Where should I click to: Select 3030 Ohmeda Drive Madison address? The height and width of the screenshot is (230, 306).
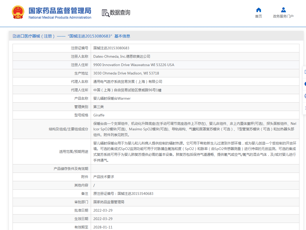pyautogui.click(x=126, y=73)
